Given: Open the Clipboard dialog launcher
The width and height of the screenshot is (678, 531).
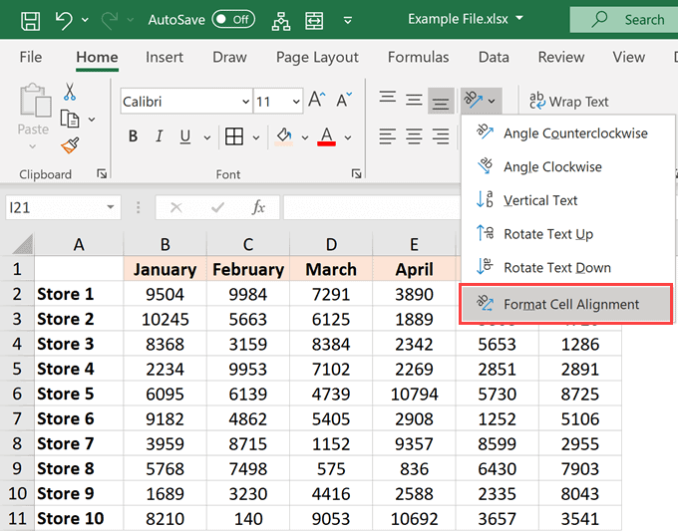Looking at the screenshot, I should (102, 173).
